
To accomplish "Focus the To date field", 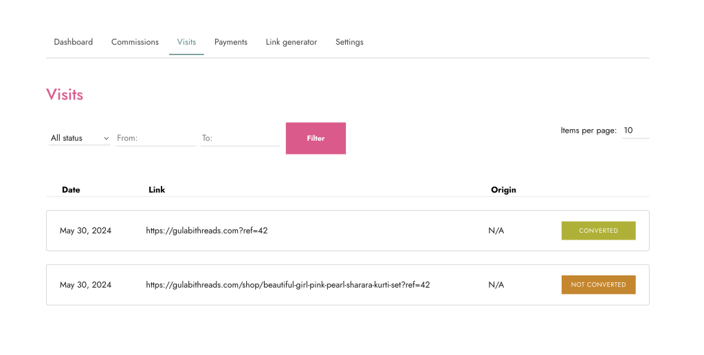I will click(240, 138).
